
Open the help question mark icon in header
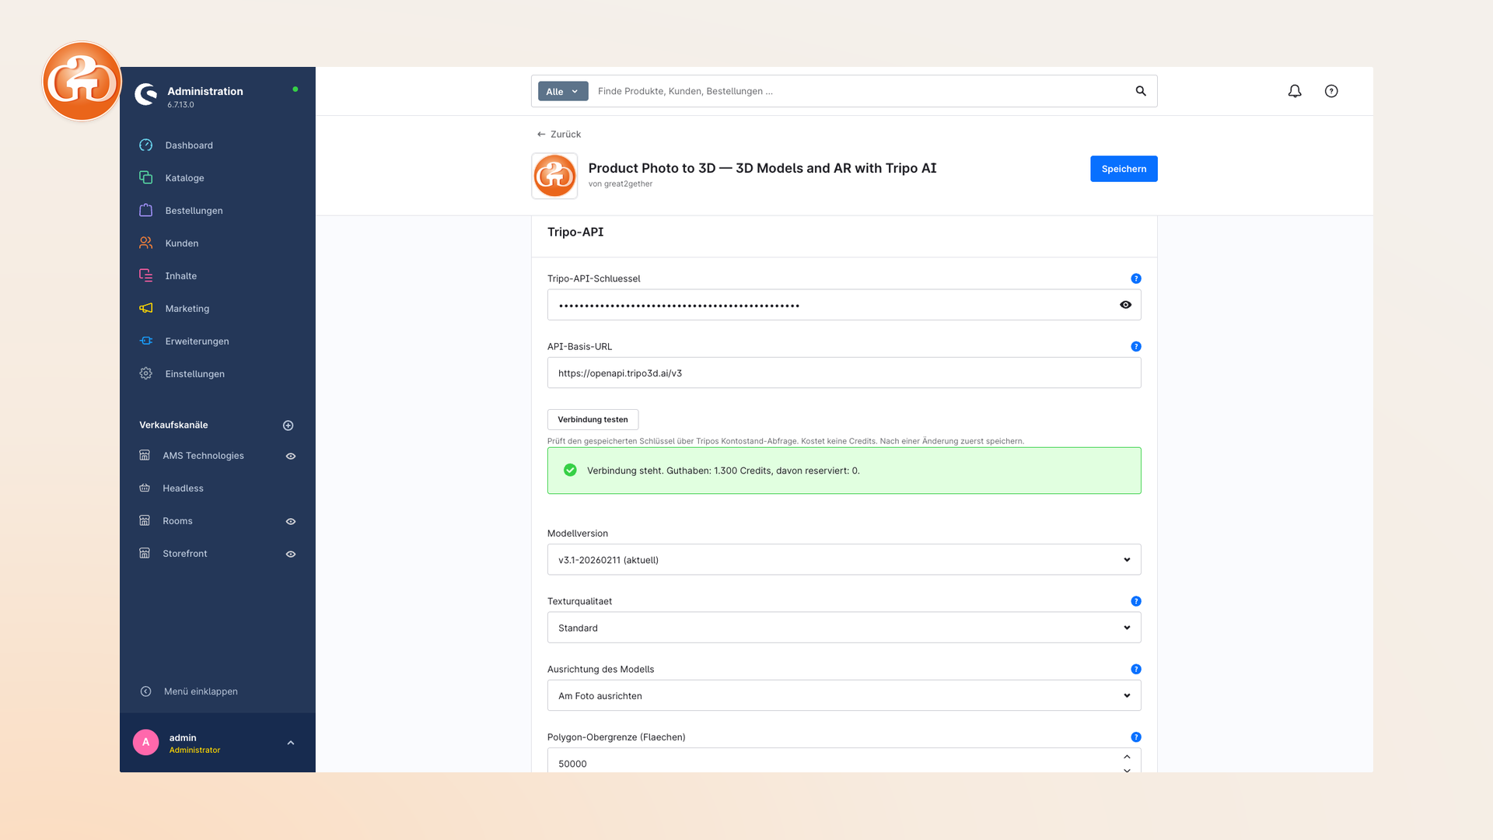tap(1331, 91)
